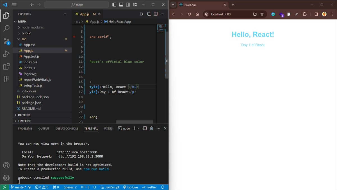Toggle breakpoint on line 6

coord(74,37)
